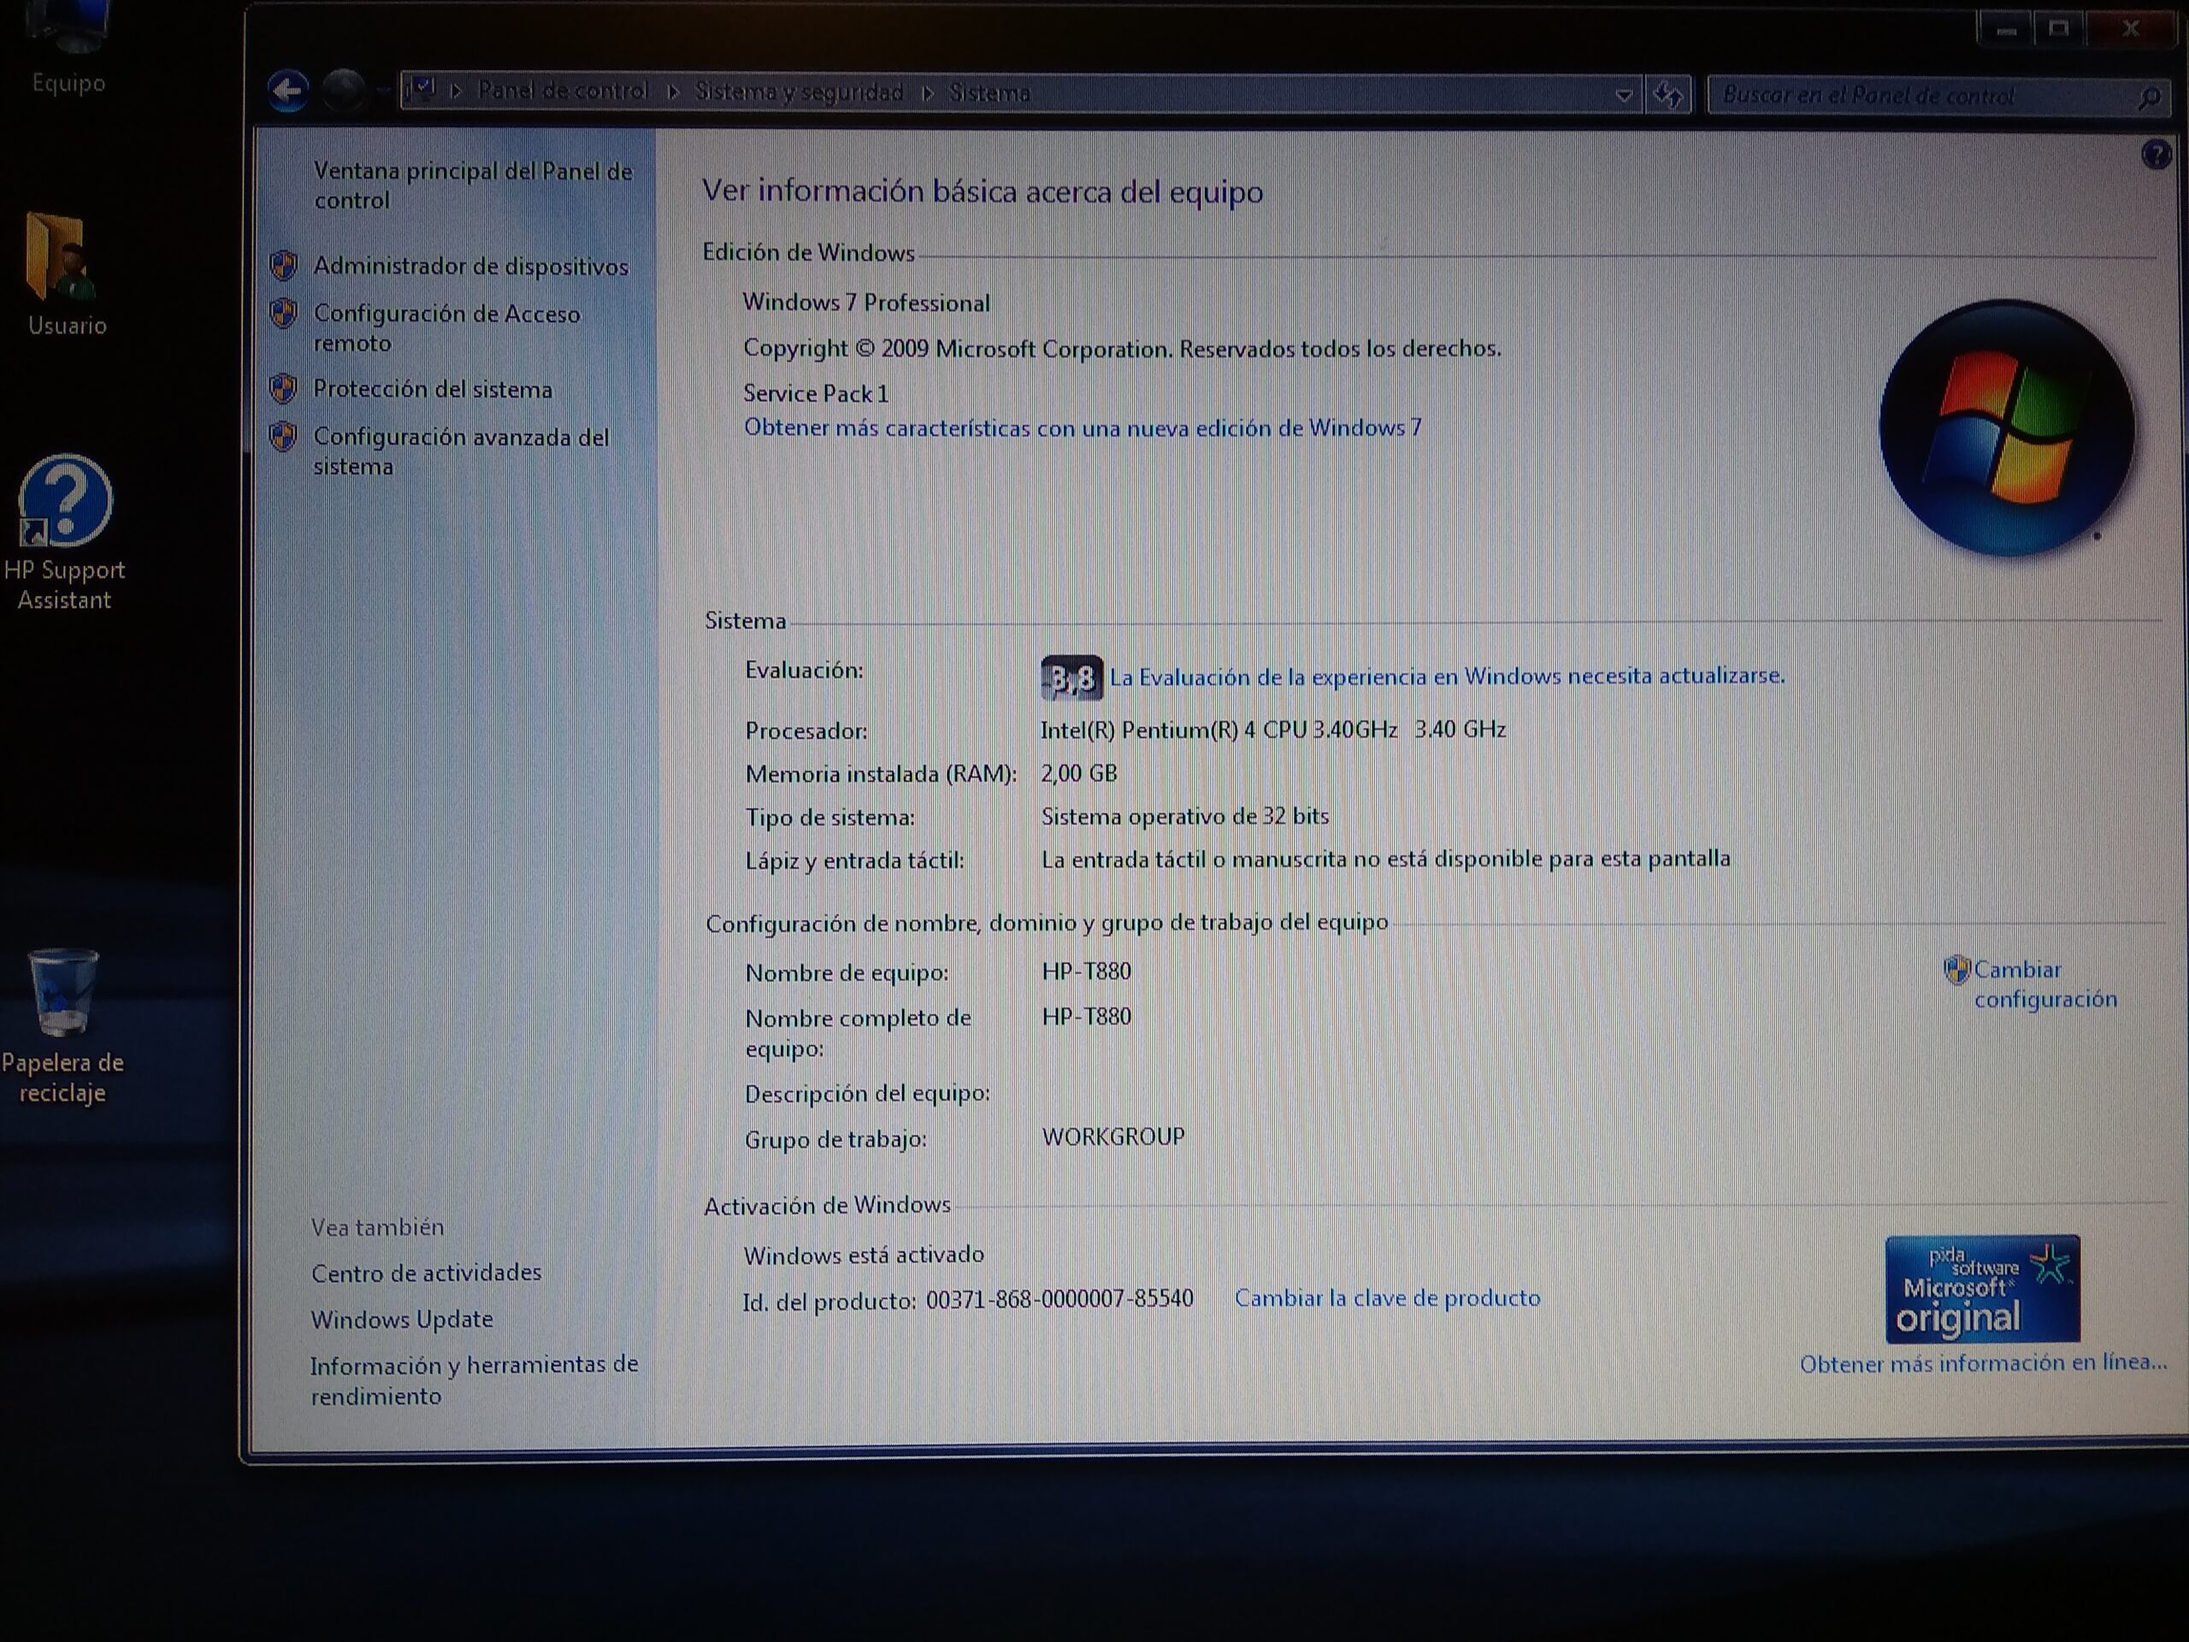Click shield icon next to Administrador de dispositivos

tap(284, 265)
